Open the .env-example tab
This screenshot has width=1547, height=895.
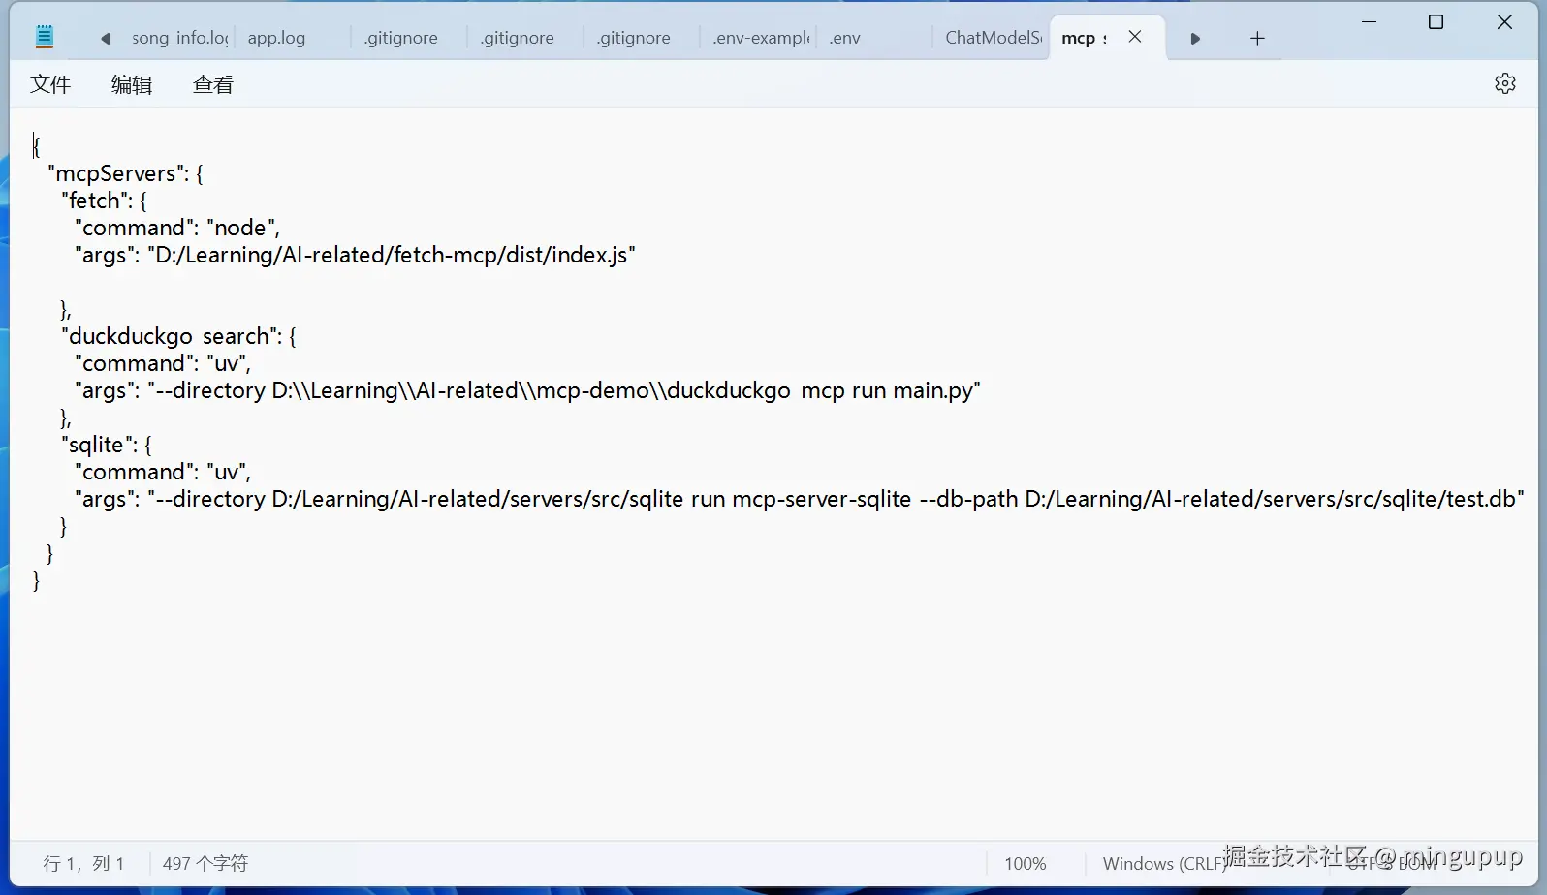click(761, 38)
